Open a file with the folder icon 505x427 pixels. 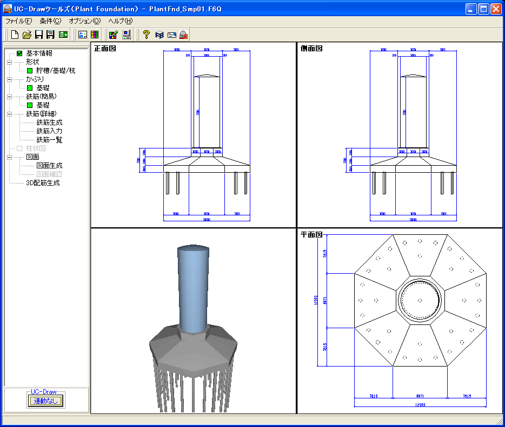[x=27, y=35]
